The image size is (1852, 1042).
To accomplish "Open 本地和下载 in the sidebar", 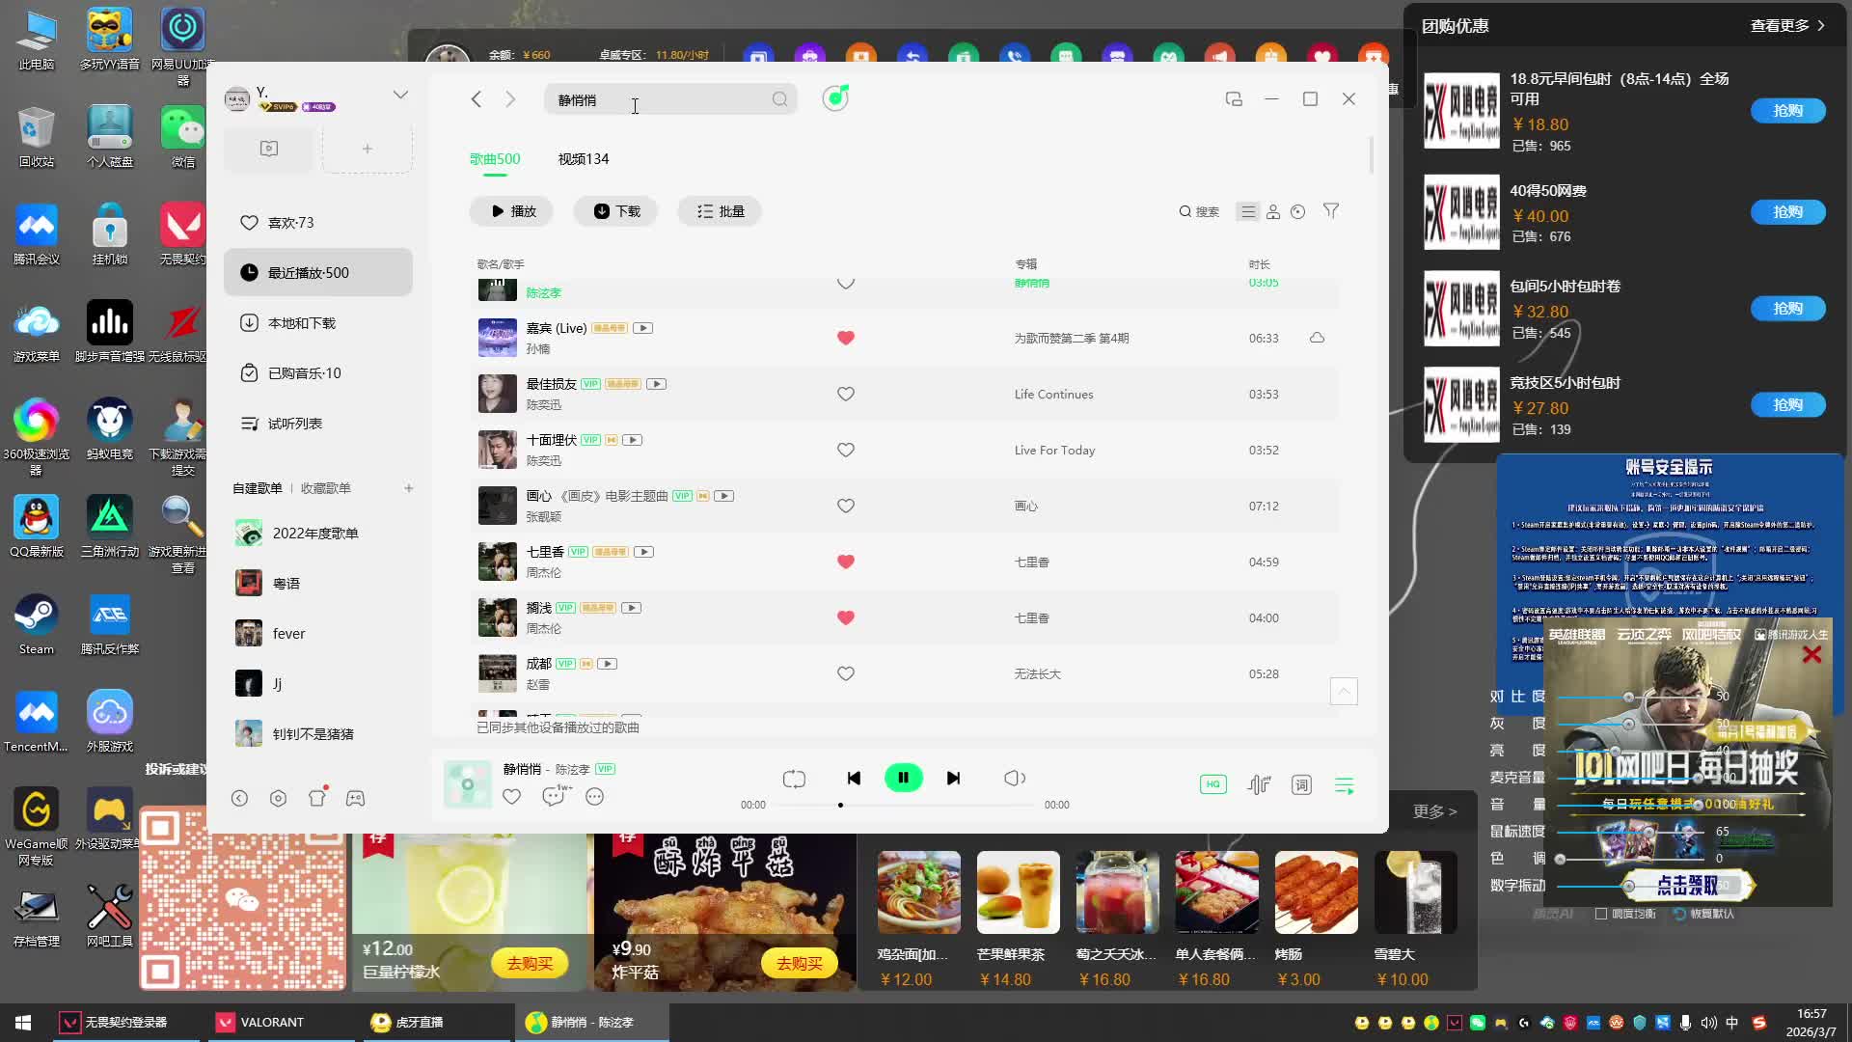I will point(302,323).
